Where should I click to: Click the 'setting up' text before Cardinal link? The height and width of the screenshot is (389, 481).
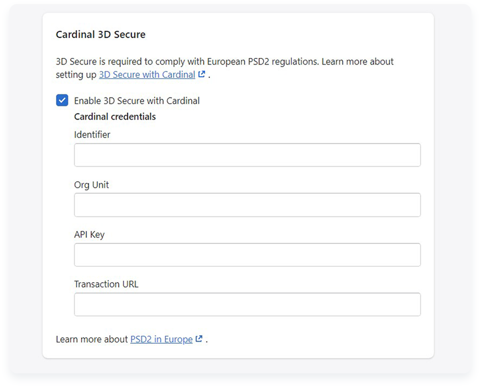(76, 75)
